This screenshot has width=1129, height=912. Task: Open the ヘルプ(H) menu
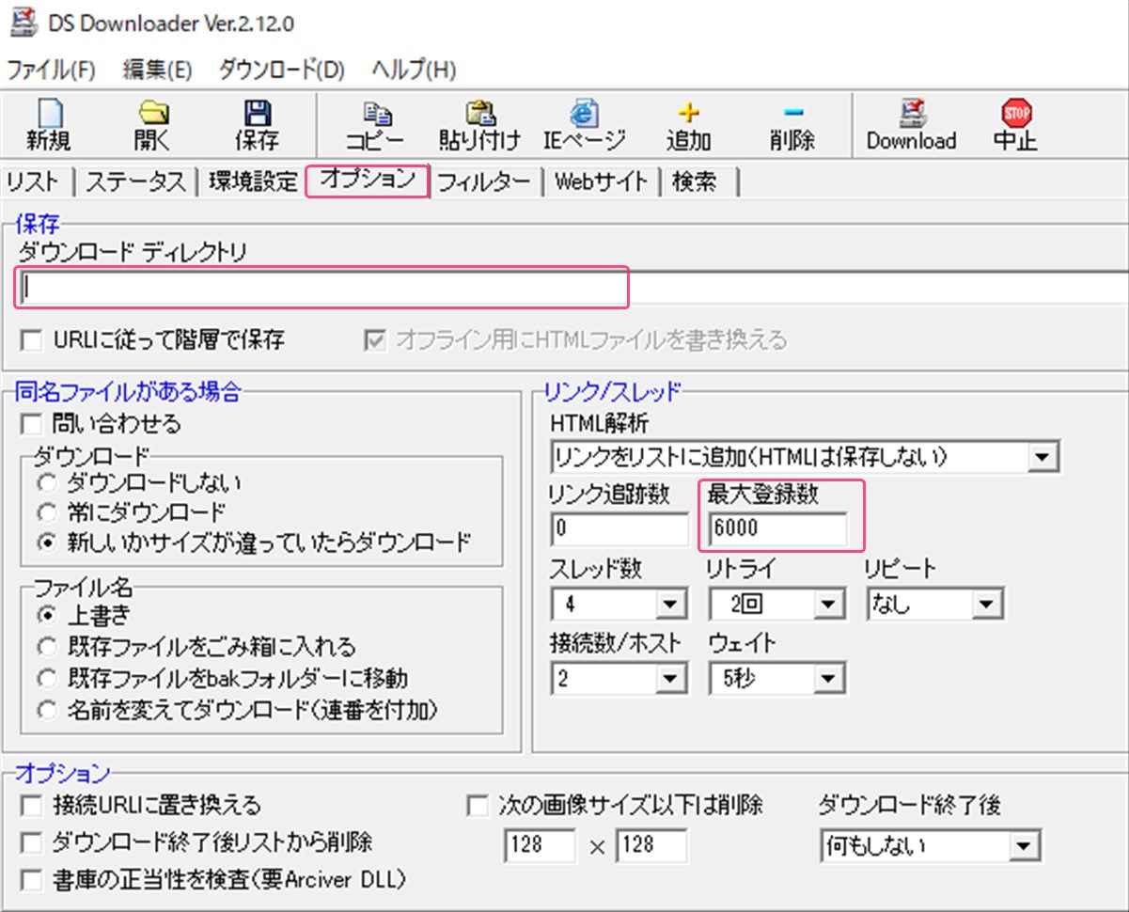(x=414, y=70)
